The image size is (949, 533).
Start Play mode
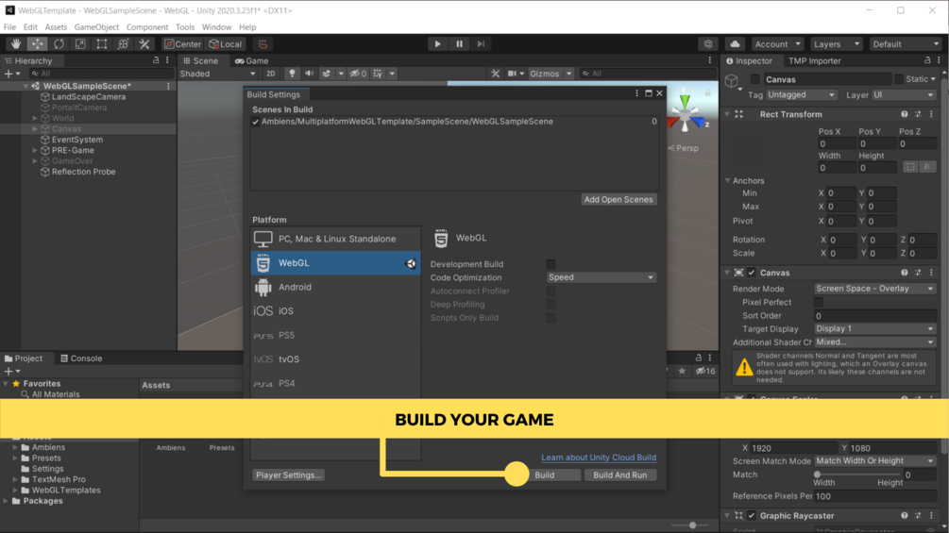point(437,44)
